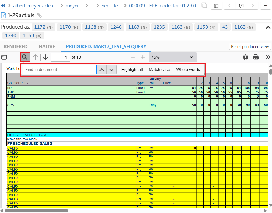Screen dimensions: 272x213
Task: Go to next page down arrow
Action: [x=45, y=57]
